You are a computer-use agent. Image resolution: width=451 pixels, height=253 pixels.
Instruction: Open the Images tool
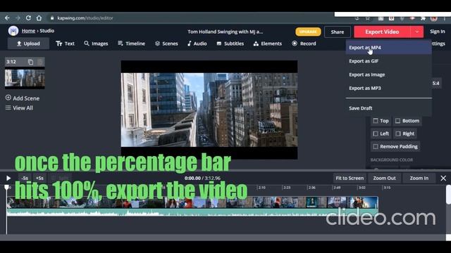[x=96, y=44]
